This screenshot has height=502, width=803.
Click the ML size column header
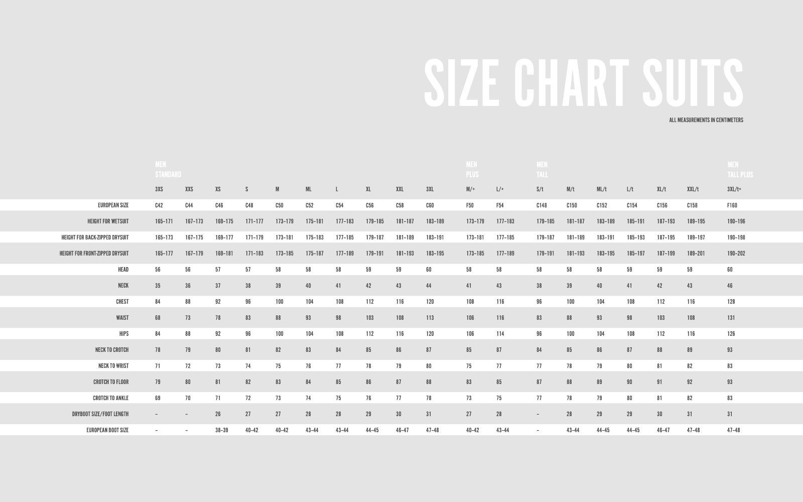pos(309,189)
